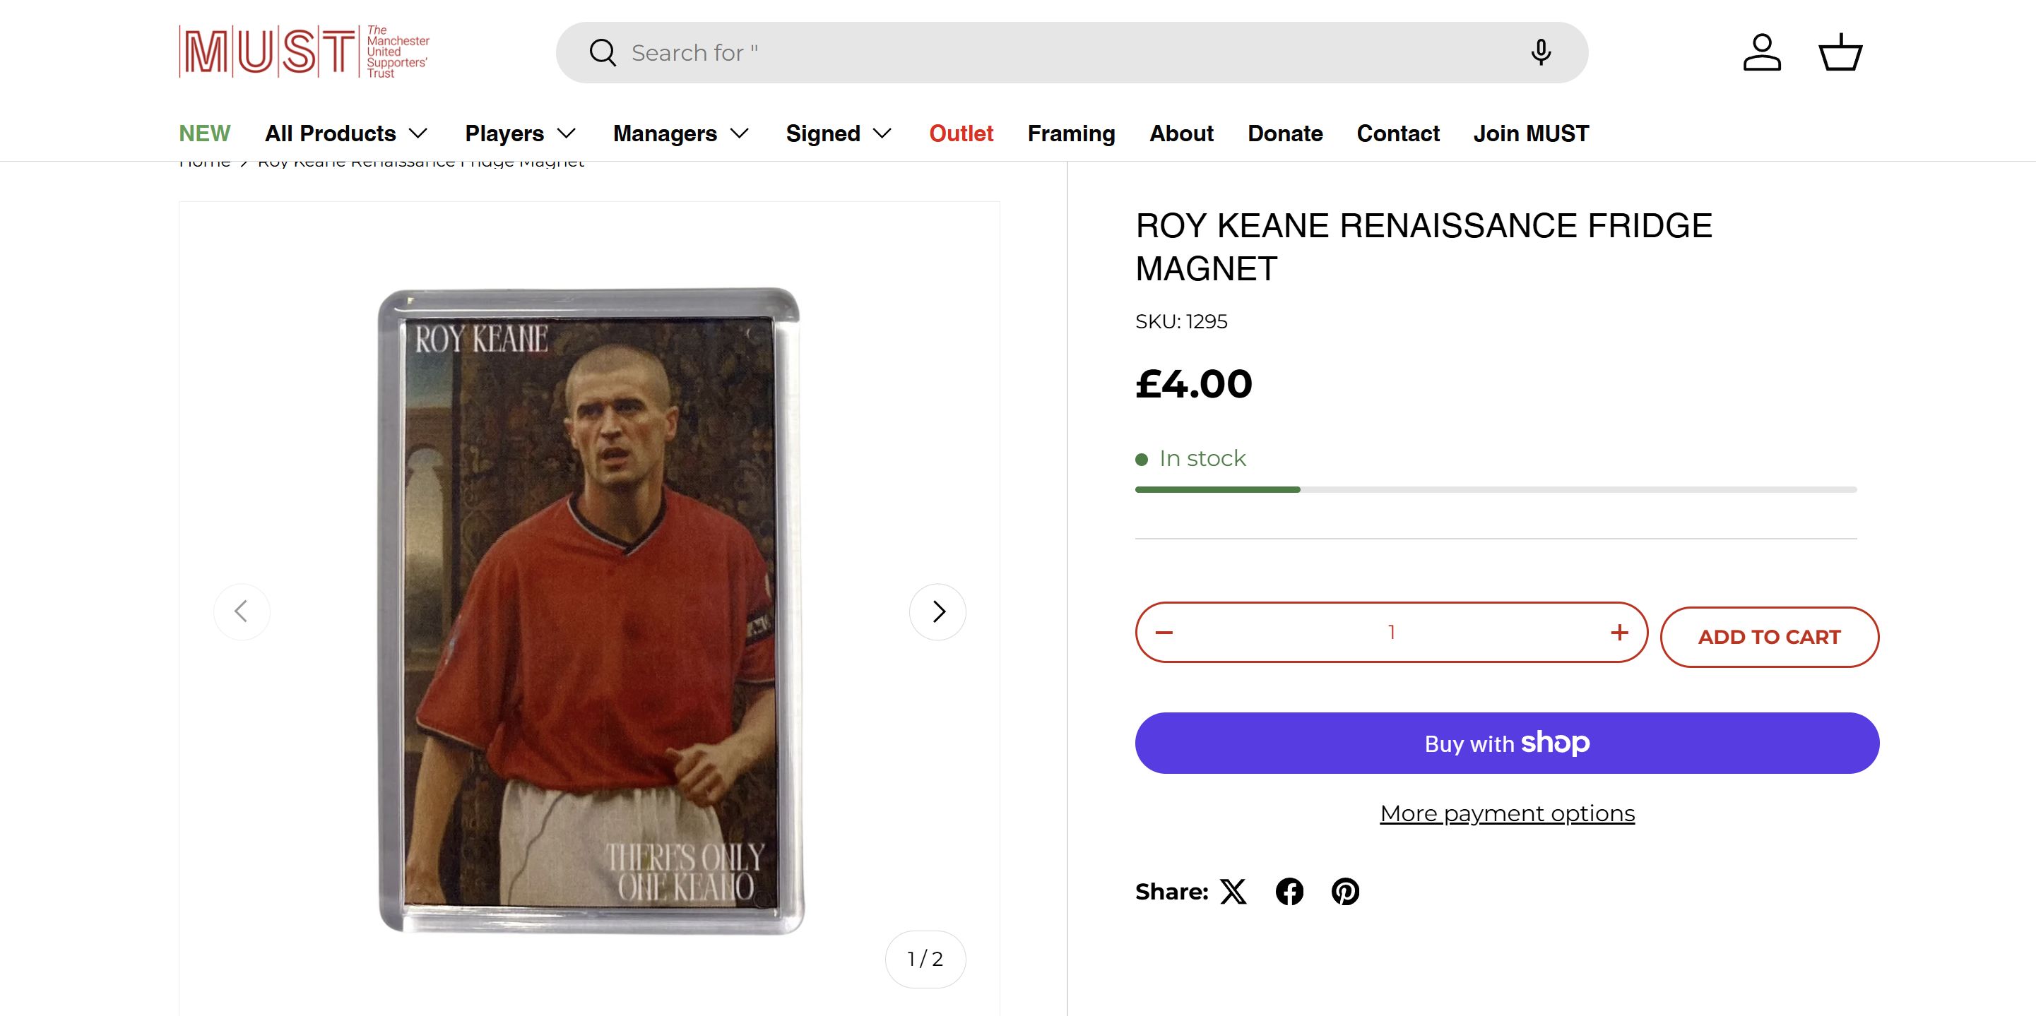Viewport: 2036px width, 1016px height.
Task: Increase quantity with plus button
Action: tap(1619, 632)
